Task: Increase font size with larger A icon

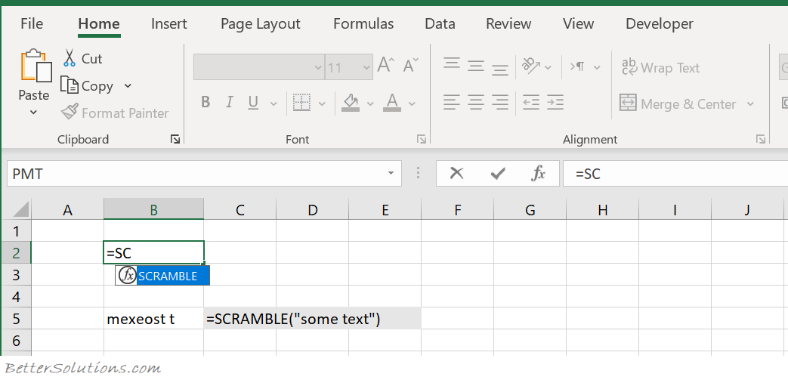Action: (386, 65)
